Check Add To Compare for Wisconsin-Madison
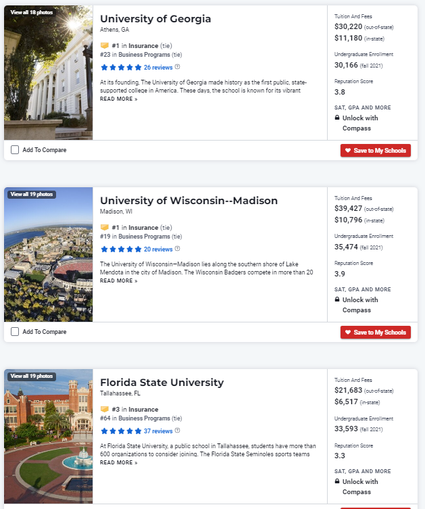The height and width of the screenshot is (509, 425). tap(15, 332)
